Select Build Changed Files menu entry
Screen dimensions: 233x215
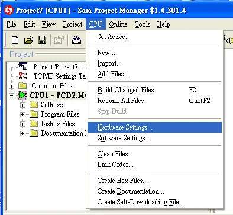click(155, 90)
